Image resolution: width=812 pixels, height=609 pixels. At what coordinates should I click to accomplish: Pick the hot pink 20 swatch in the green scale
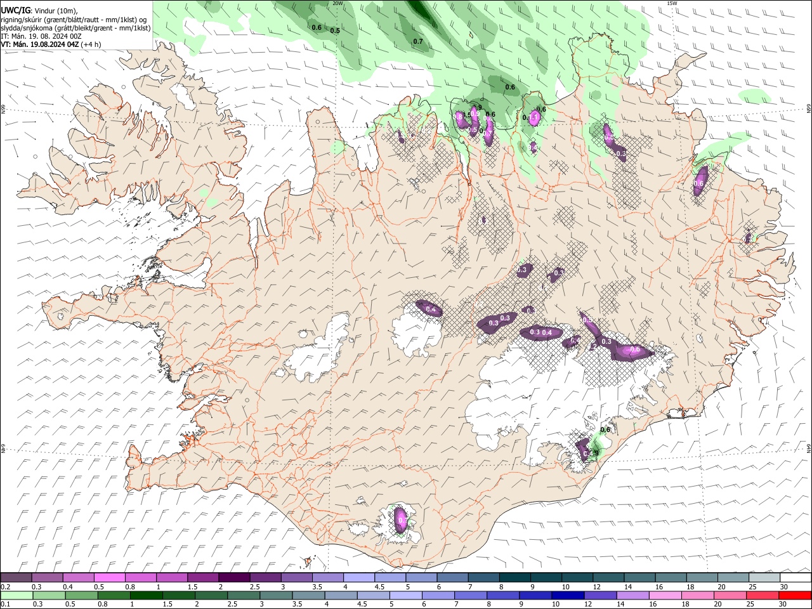731,595
